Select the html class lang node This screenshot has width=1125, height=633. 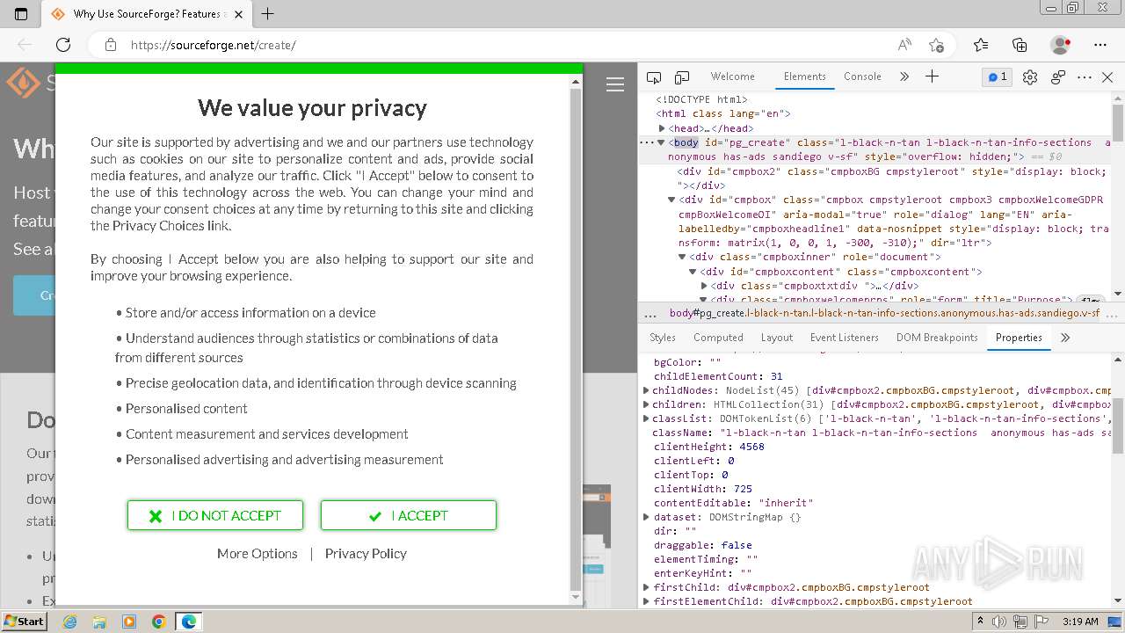[x=723, y=113]
